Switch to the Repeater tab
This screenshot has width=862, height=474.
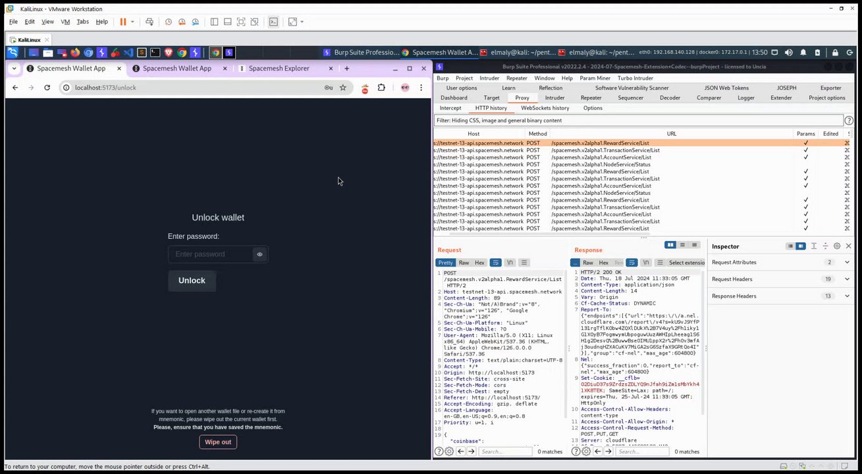click(x=591, y=98)
